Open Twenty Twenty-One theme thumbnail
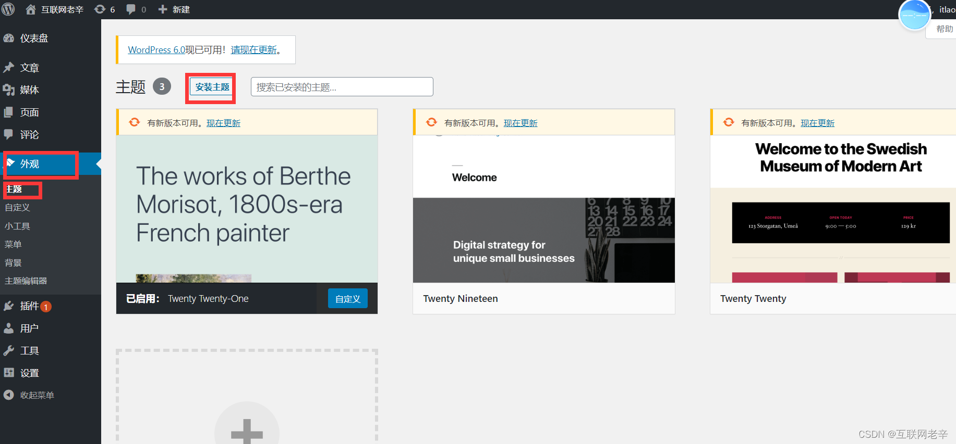 click(247, 209)
